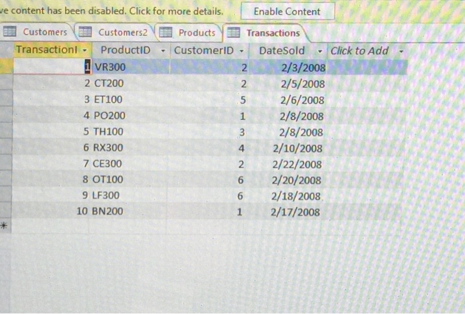
Task: Click the LF300 product cell
Action: point(128,195)
